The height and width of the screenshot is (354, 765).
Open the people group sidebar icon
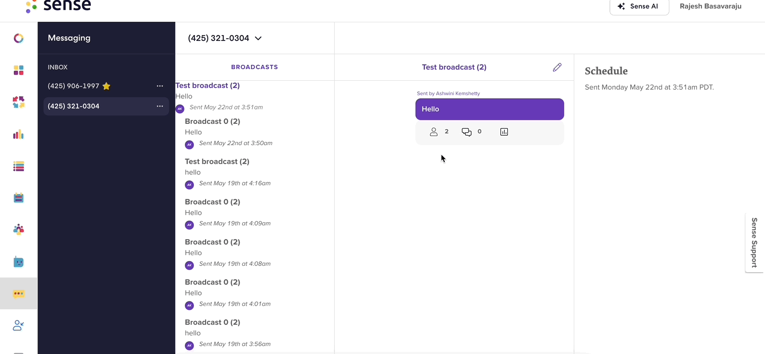coord(19,230)
